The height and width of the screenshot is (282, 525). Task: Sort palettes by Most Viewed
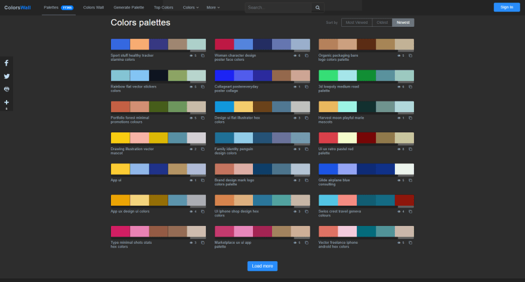tap(357, 23)
